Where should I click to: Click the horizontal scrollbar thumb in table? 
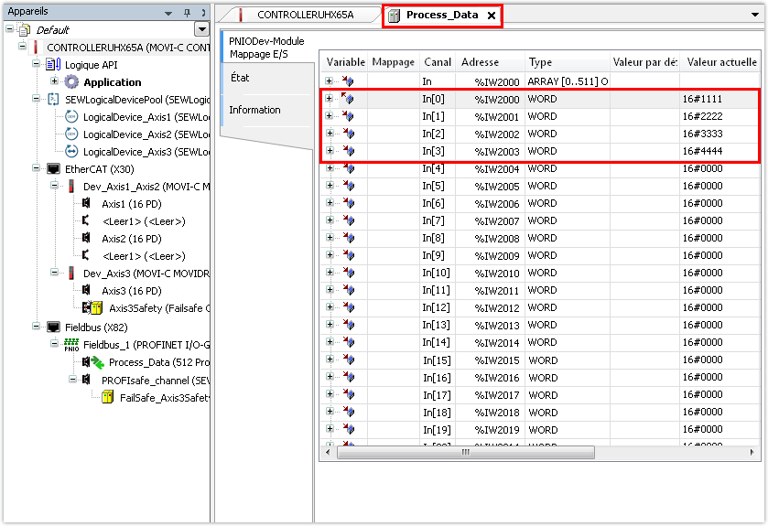click(465, 452)
